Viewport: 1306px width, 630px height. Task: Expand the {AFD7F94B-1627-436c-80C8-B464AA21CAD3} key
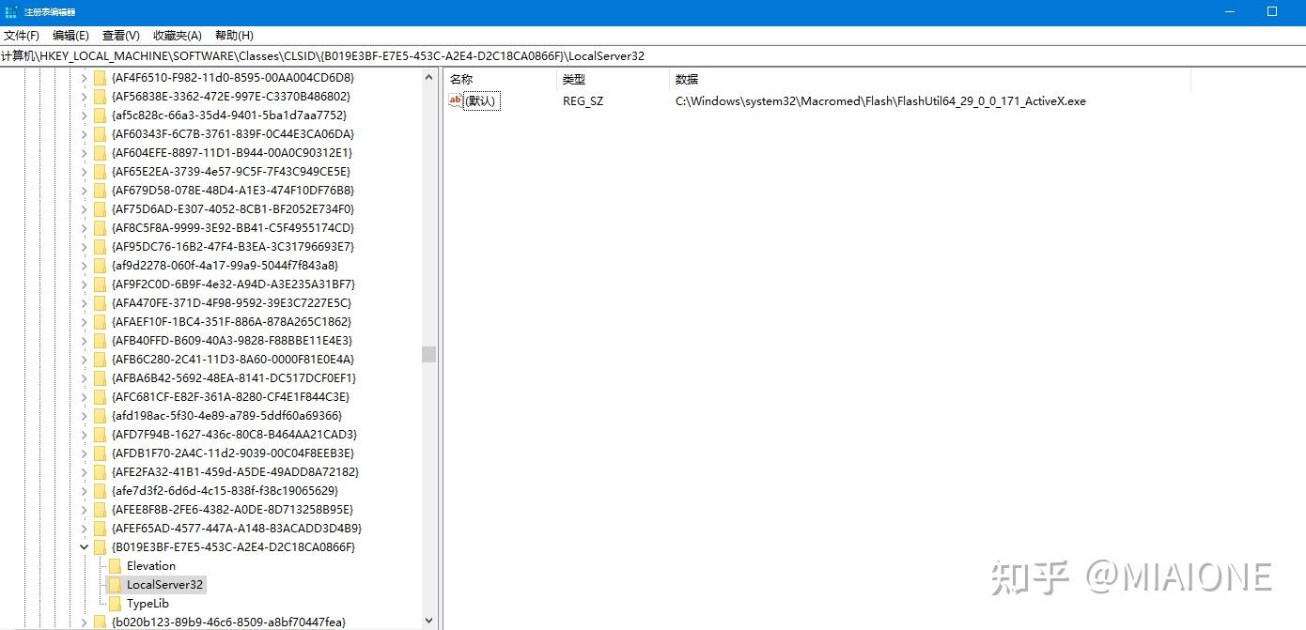click(84, 434)
